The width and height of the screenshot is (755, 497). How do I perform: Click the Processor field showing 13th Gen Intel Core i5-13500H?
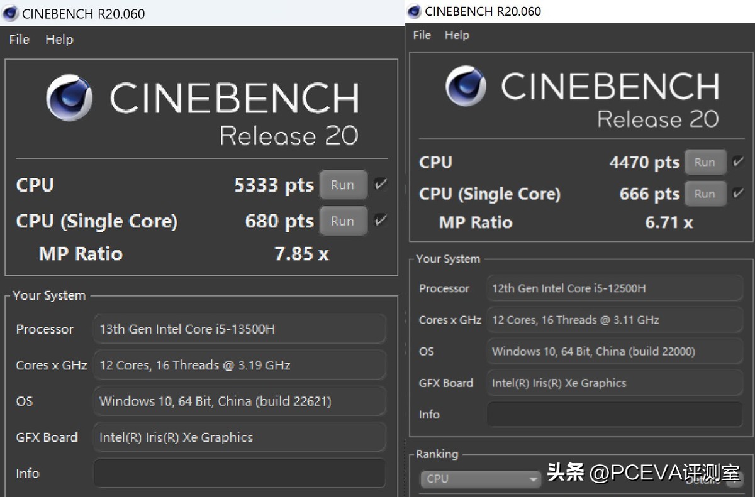(239, 329)
